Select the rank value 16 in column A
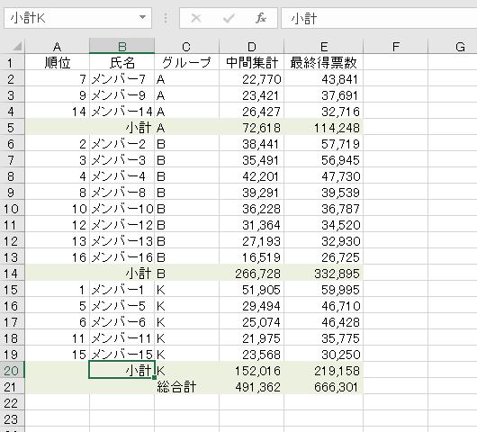 click(58, 257)
